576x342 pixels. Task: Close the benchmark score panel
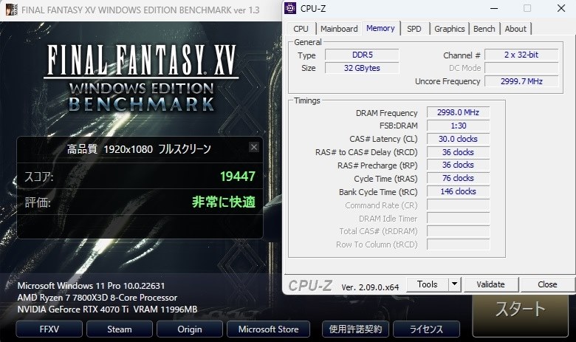pyautogui.click(x=254, y=147)
